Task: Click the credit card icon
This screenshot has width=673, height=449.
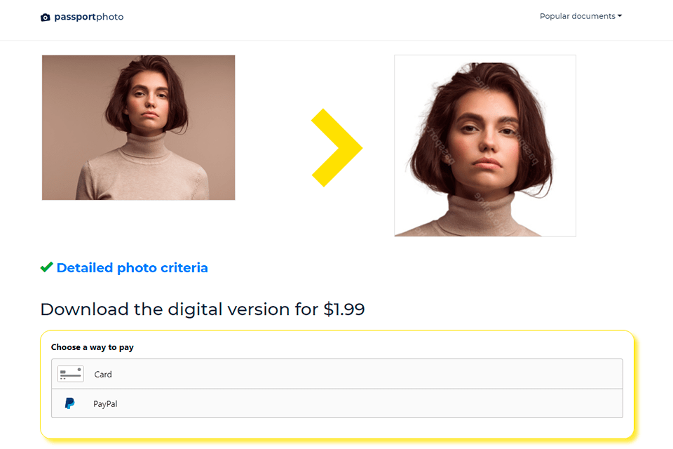Action: tap(70, 374)
